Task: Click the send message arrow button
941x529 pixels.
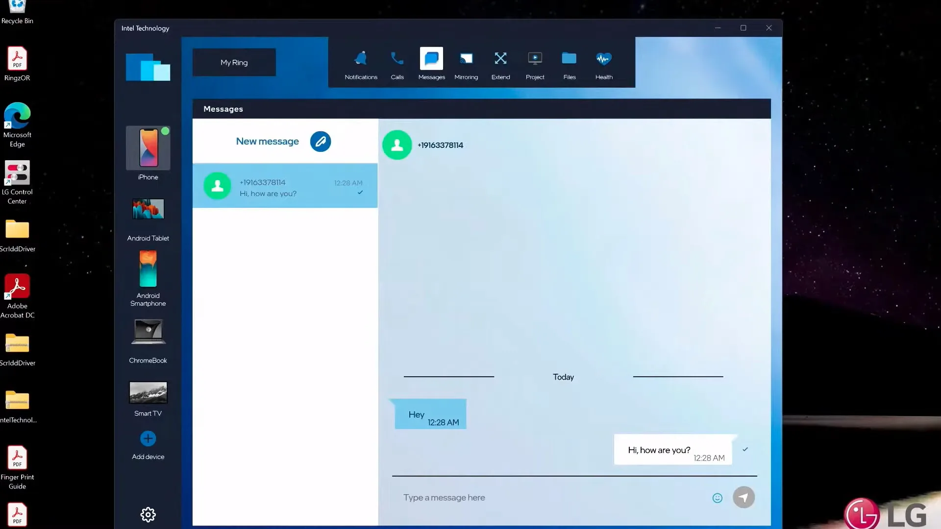Action: pos(743,498)
